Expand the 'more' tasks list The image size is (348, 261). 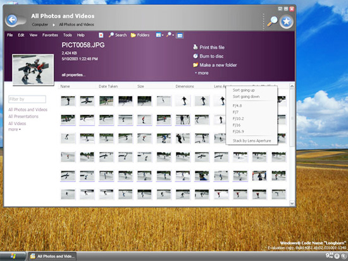point(201,73)
